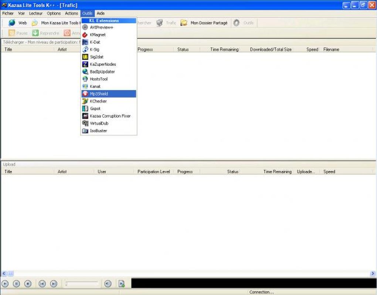The height and width of the screenshot is (295, 377).
Task: Open Kazaa Corruption Fixer
Action: pyautogui.click(x=109, y=116)
